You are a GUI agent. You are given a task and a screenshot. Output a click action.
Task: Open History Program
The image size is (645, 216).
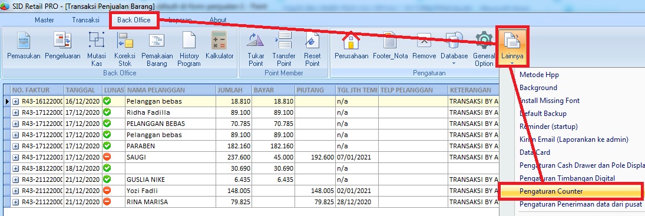pos(189,49)
